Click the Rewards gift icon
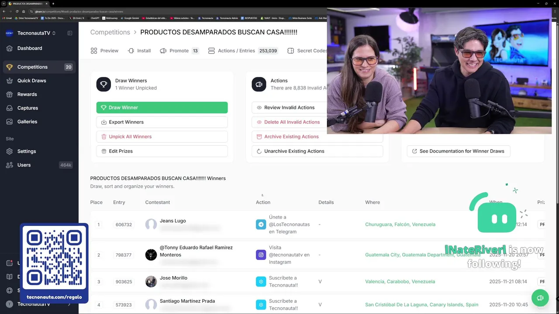Screen dimensions: 559x314 [10, 94]
